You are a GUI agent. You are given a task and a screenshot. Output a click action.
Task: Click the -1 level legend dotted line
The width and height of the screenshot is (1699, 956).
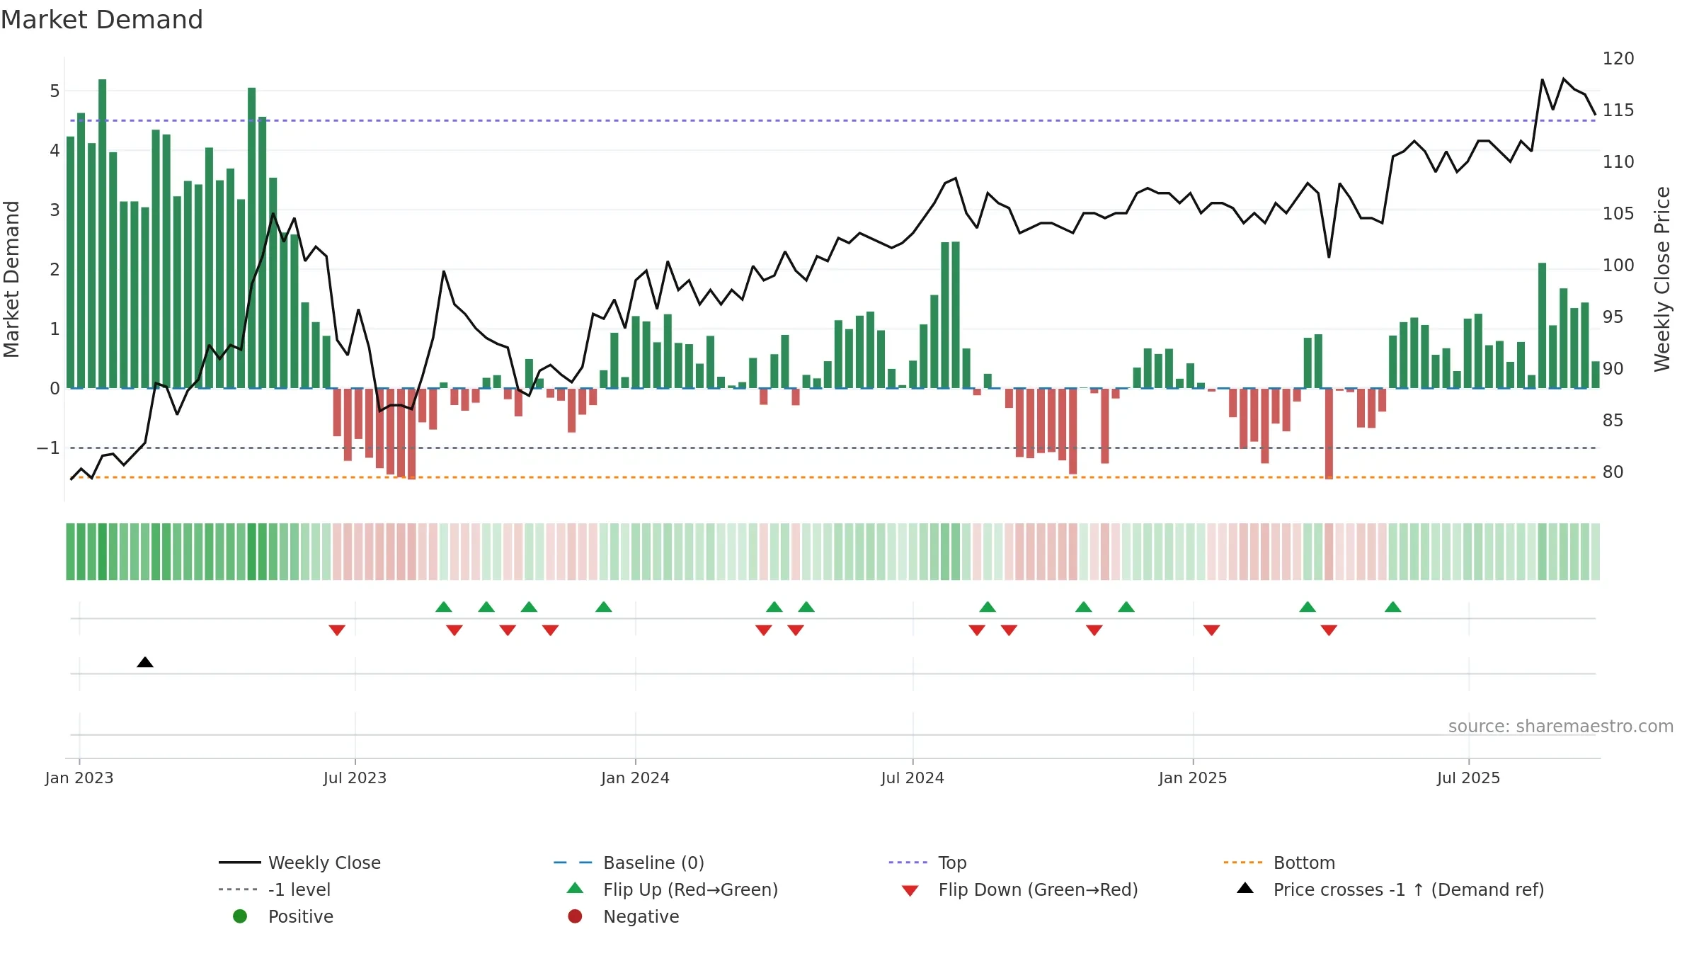click(238, 889)
